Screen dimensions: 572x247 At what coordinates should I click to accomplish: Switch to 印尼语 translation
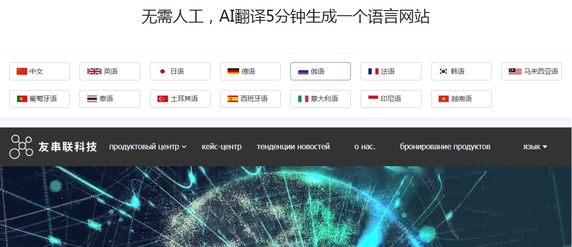pyautogui.click(x=391, y=99)
